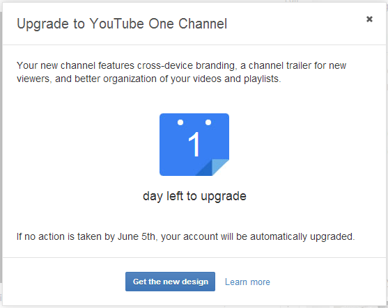Click the blue calendar countdown icon
Viewport: 388px width, 308px height.
[x=194, y=145]
